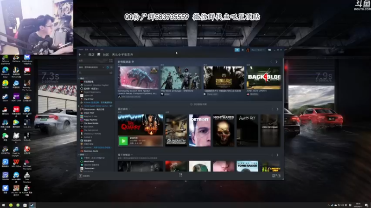Open Windows Start button on taskbar
The width and height of the screenshot is (371, 208).
click(4, 205)
